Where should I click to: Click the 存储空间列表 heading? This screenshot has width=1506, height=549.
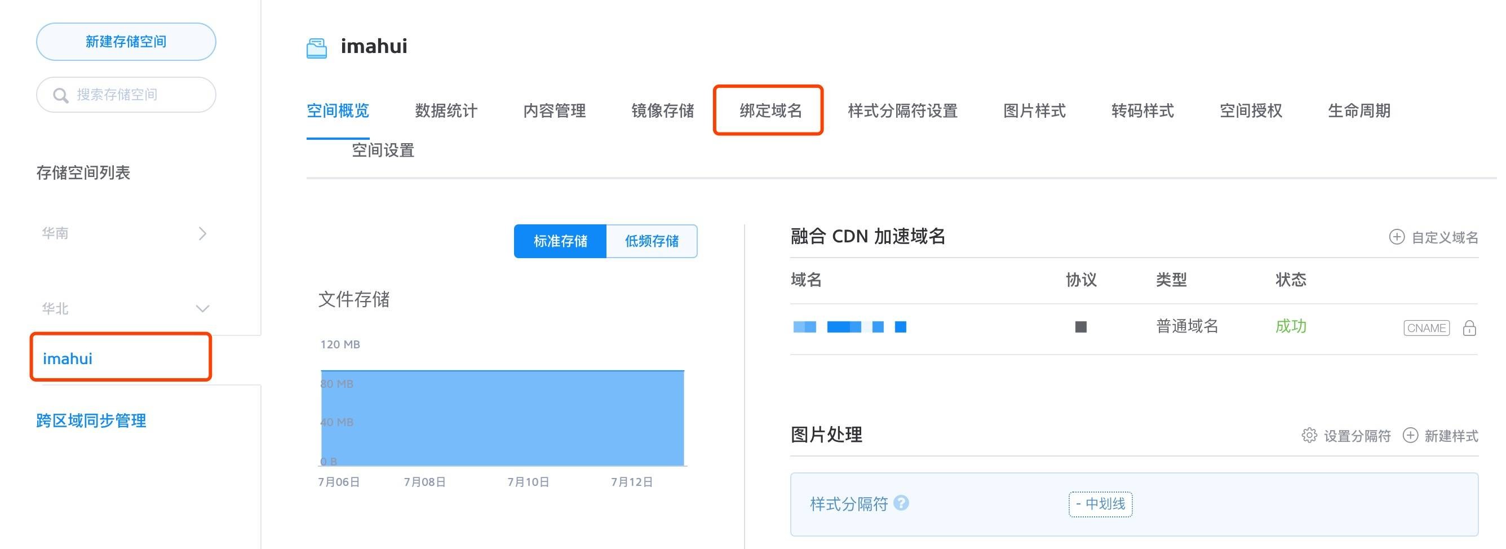click(83, 172)
